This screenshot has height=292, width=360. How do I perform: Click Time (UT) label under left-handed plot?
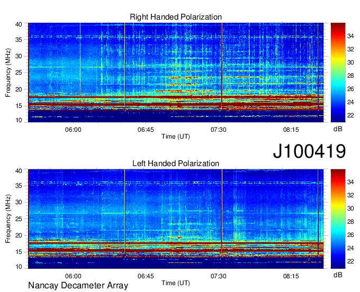[176, 283]
